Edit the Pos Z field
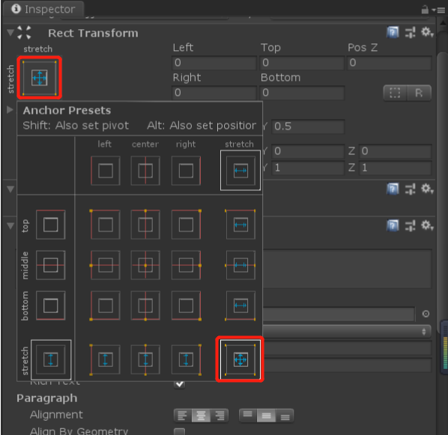Image resolution: width=448 pixels, height=435 pixels. click(x=389, y=63)
